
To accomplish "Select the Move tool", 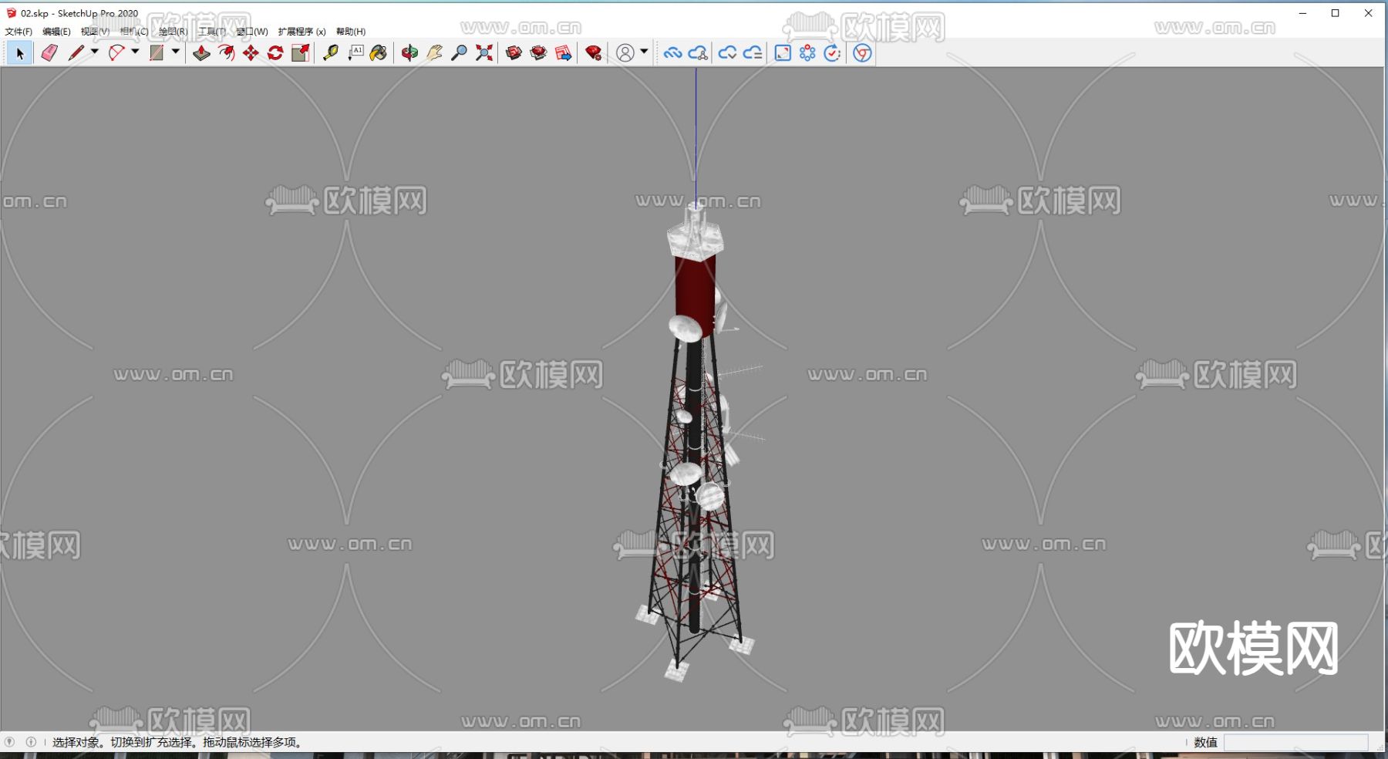I will 250,52.
